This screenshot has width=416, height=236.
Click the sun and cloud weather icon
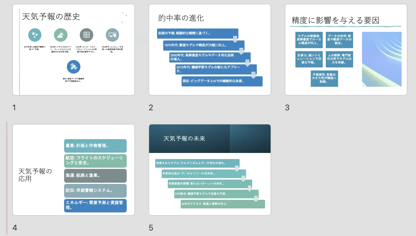[x=60, y=35]
